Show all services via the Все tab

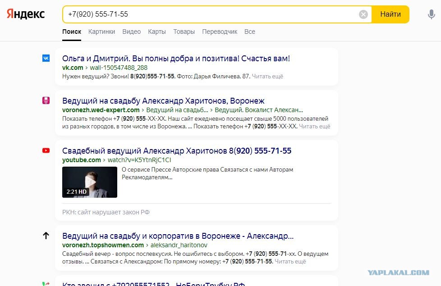[x=250, y=32]
